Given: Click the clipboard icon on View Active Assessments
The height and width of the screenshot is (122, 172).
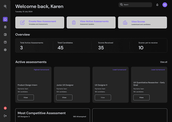Looking at the screenshot, I should coord(74,23).
